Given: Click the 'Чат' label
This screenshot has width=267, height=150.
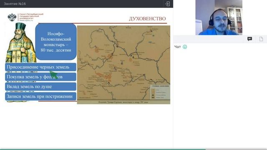Looking at the screenshot, I should click(x=177, y=47).
